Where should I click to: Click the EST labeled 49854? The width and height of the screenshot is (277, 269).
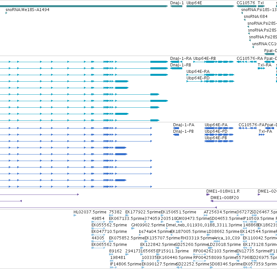point(98,219)
